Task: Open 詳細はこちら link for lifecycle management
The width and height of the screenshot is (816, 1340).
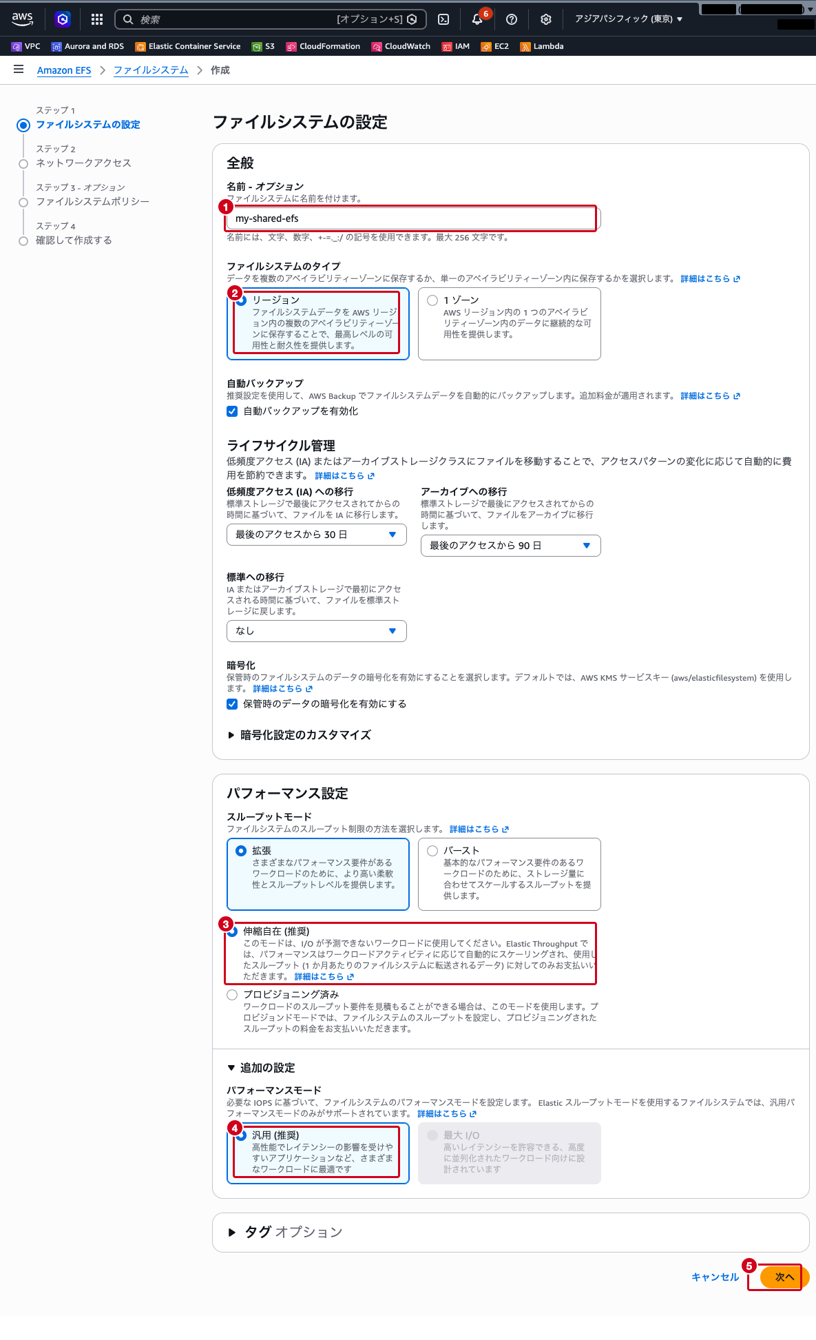Action: click(x=344, y=476)
